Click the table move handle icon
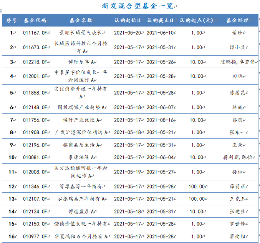Viewport: 260px width, 243px height. point(1,12)
